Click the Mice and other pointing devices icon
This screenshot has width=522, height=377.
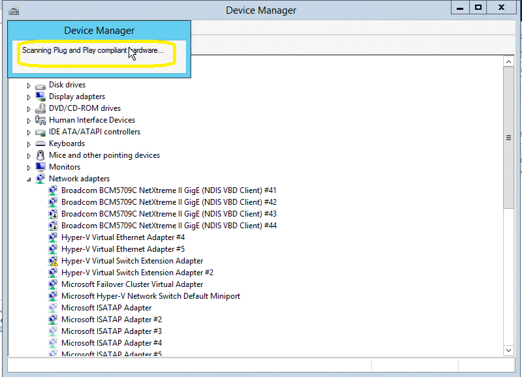tap(40, 155)
